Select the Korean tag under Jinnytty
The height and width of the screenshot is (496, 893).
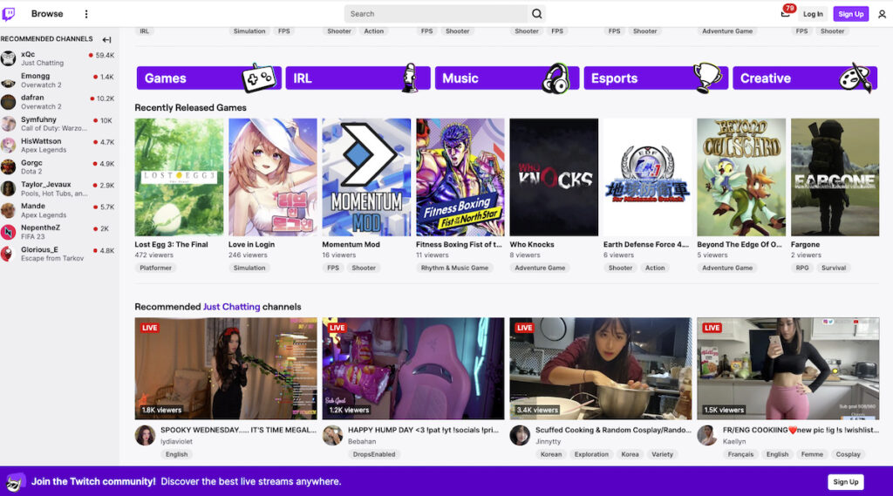coord(551,454)
